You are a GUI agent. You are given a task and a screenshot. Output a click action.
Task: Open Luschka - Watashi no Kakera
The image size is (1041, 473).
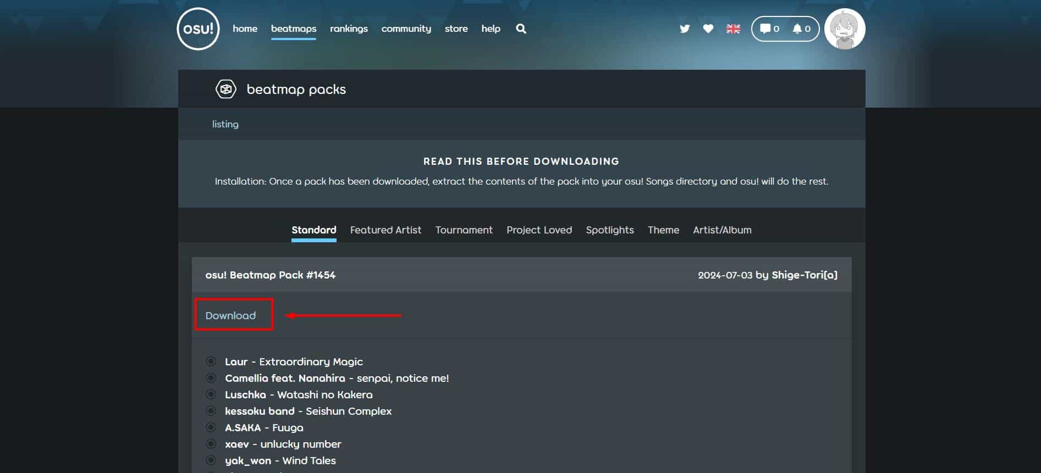pos(299,394)
